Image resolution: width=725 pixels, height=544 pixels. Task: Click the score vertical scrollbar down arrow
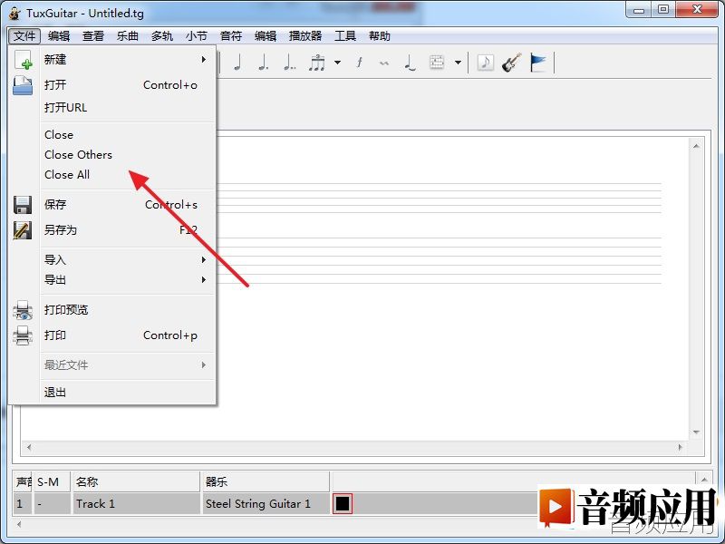696,432
